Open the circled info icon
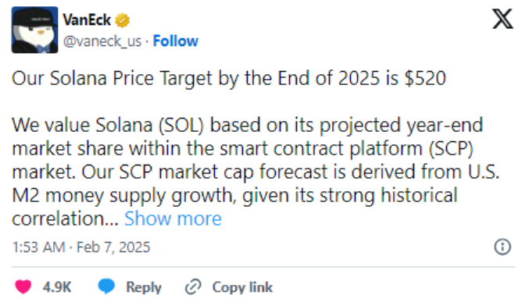This screenshot has height=302, width=522. tap(502, 247)
